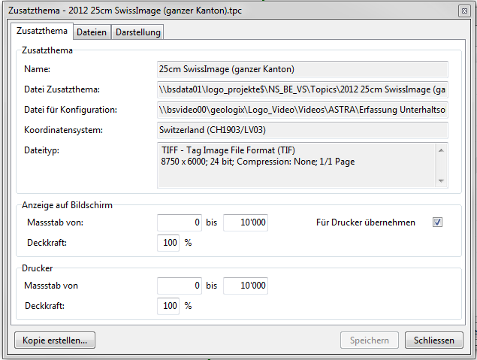Click the greyed-out Speichern button

370,340
